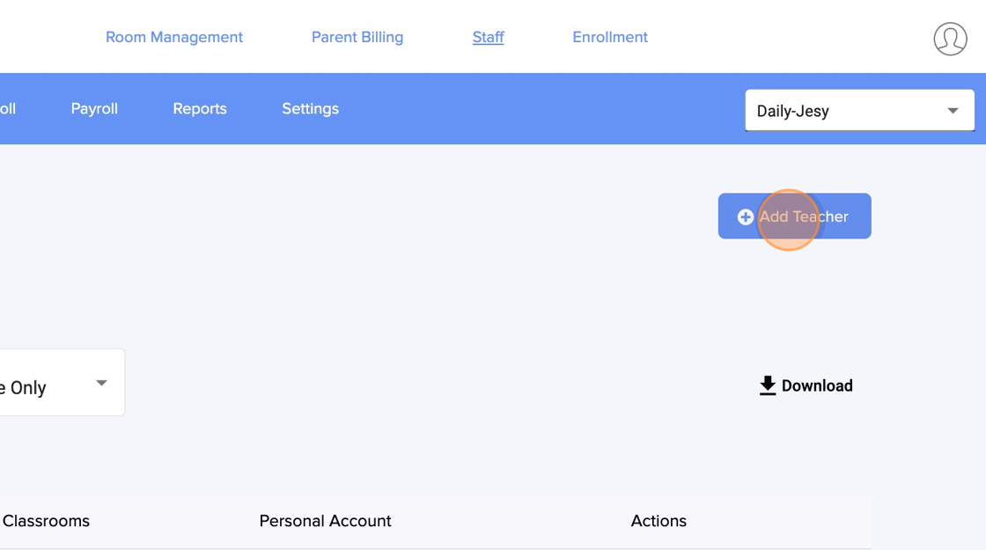Image resolution: width=986 pixels, height=550 pixels.
Task: Click the plus icon on Add Teacher
Action: coord(745,216)
